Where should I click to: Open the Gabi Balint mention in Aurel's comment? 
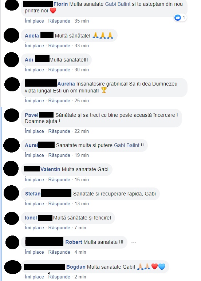pos(127,145)
